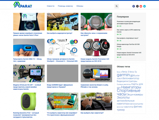Open the Instagram social icon
The height and width of the screenshot is (120, 159).
137,6
